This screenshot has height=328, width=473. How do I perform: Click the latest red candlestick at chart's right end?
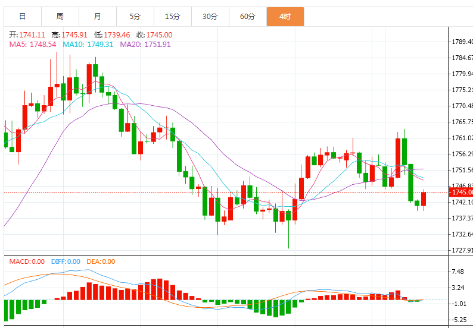click(424, 199)
